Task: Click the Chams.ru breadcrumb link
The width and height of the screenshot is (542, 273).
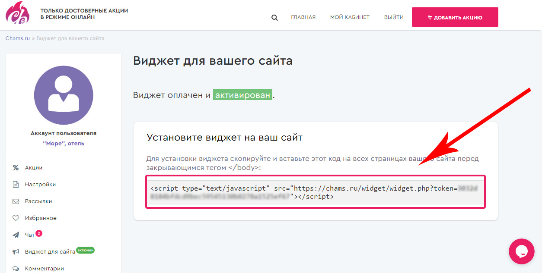Action: (17, 38)
